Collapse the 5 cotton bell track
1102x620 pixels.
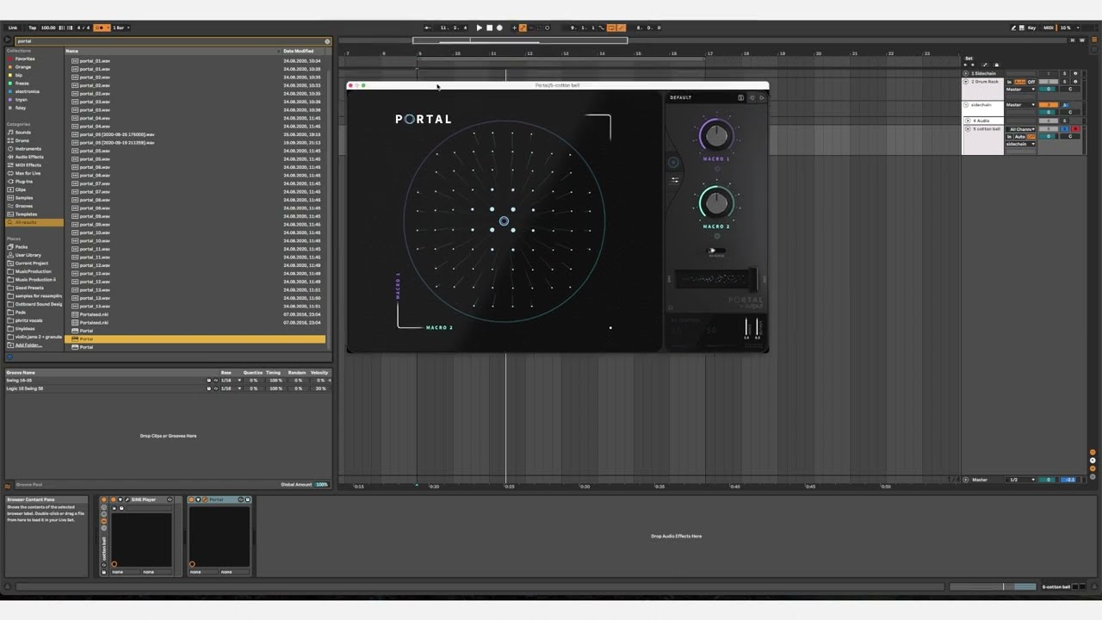[x=968, y=129]
